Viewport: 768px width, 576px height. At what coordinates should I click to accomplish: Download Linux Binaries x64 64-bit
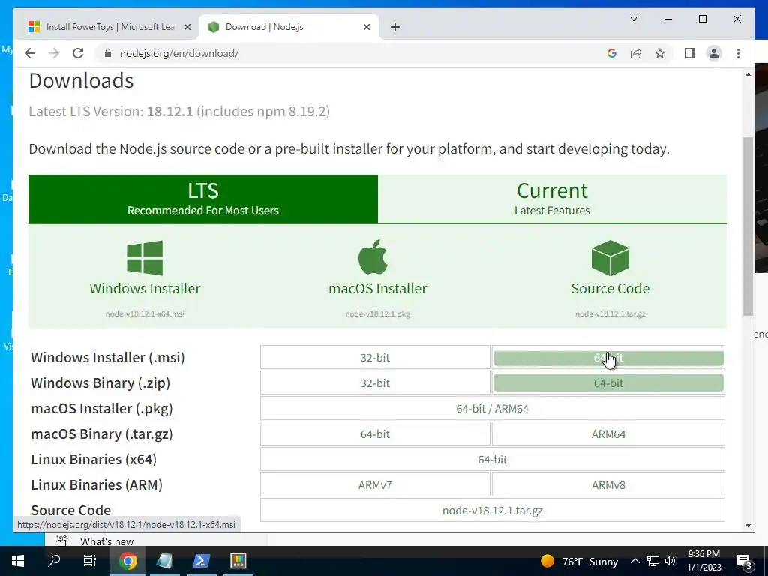click(x=492, y=460)
